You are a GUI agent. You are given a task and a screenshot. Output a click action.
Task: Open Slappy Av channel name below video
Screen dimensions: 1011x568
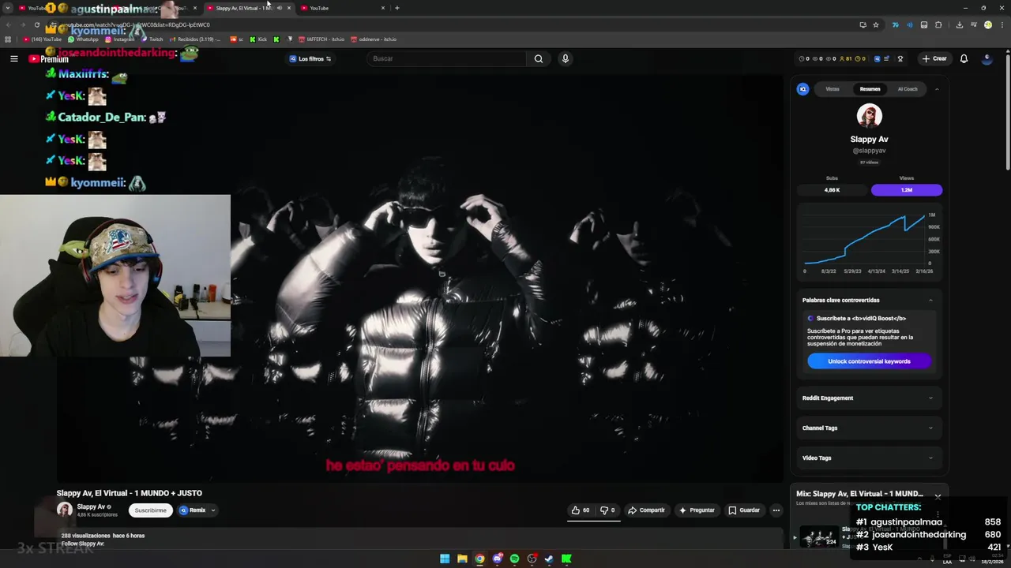(92, 506)
